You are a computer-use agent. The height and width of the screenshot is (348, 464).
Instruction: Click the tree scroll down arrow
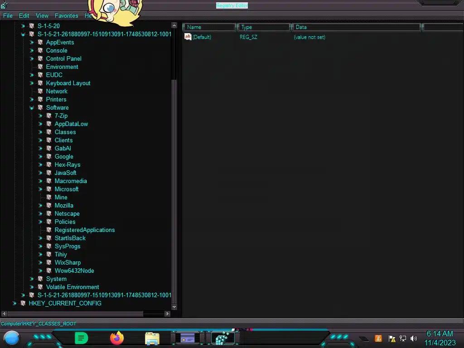coord(174,307)
